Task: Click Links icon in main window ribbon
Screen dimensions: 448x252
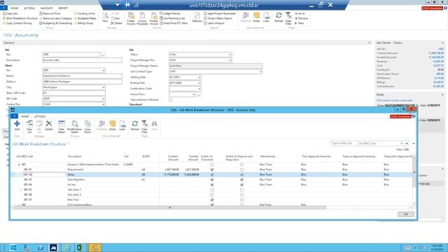Action: [x=266, y=17]
